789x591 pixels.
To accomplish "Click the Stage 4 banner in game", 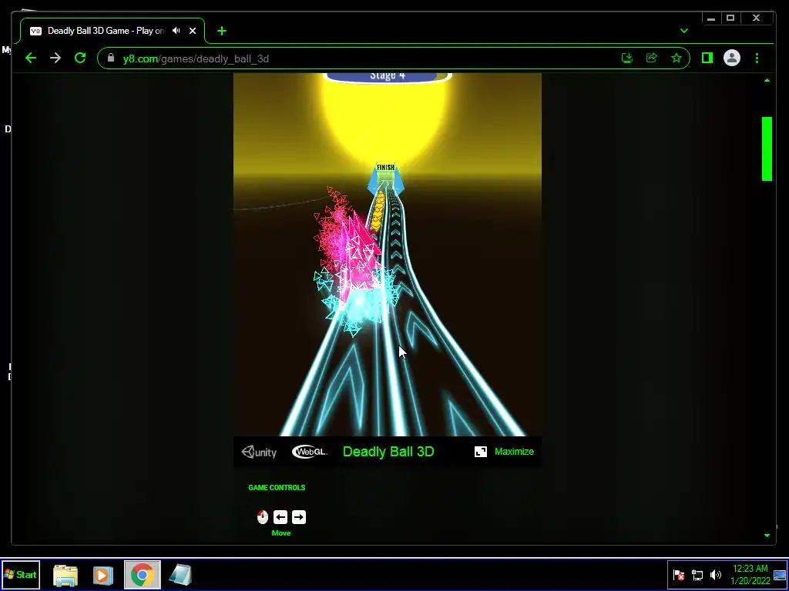I will click(388, 76).
